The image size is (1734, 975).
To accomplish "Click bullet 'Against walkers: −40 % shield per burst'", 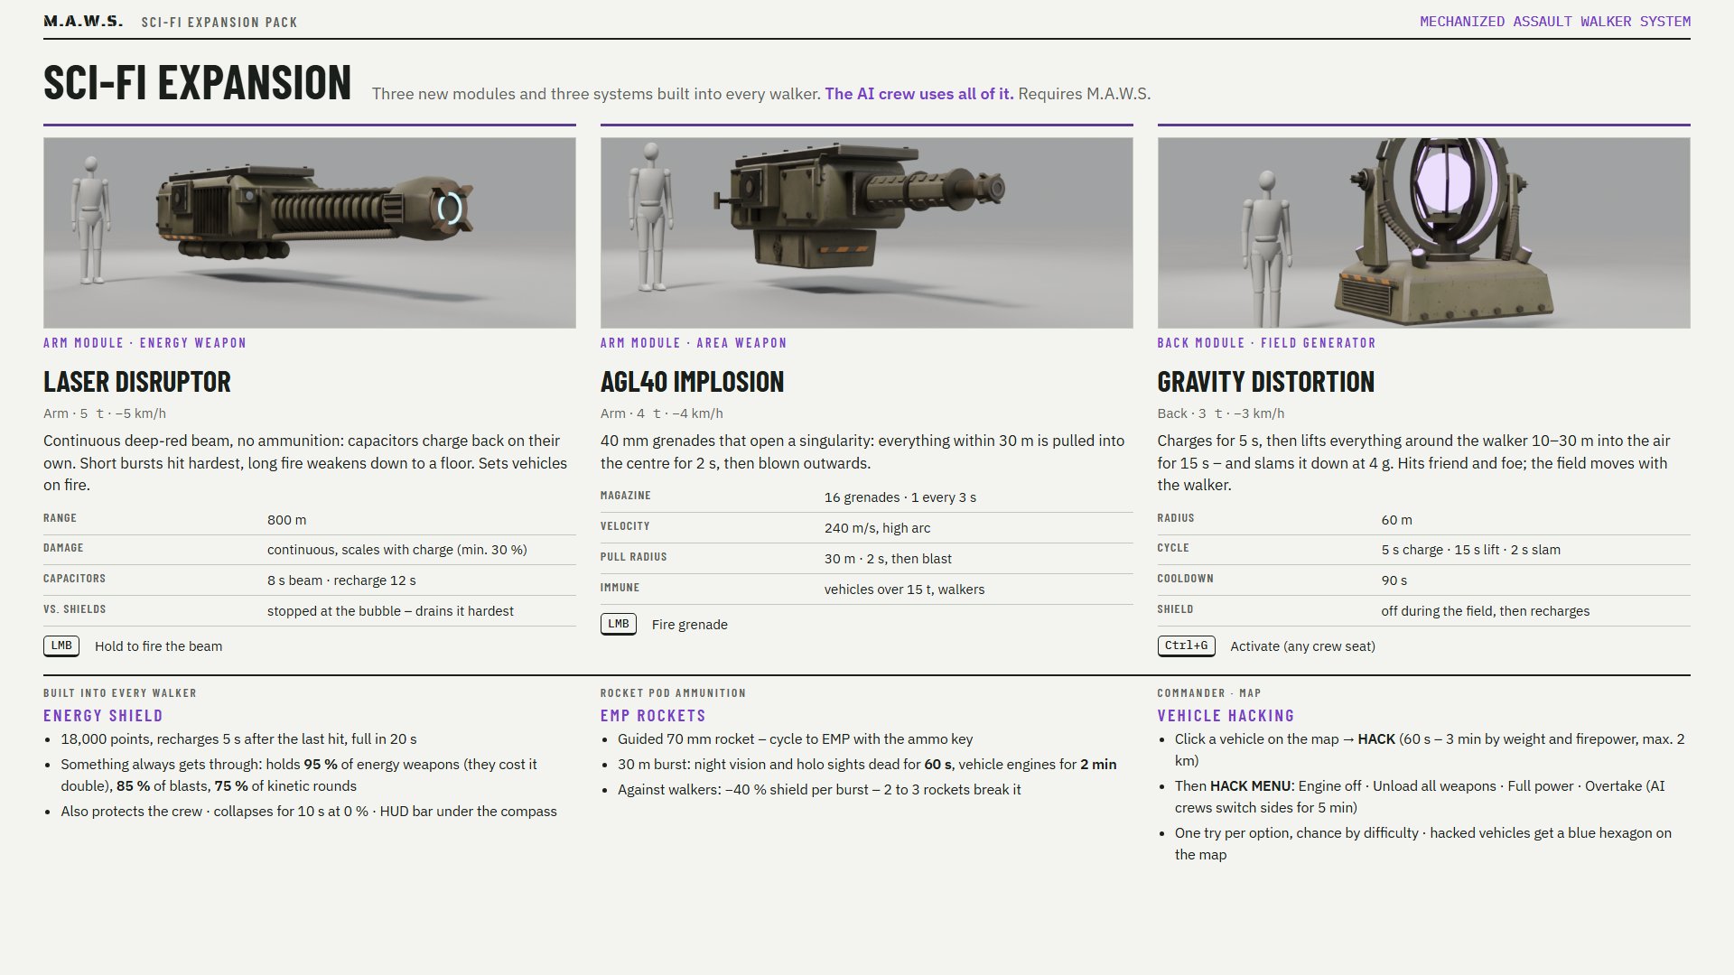I will 819,790.
